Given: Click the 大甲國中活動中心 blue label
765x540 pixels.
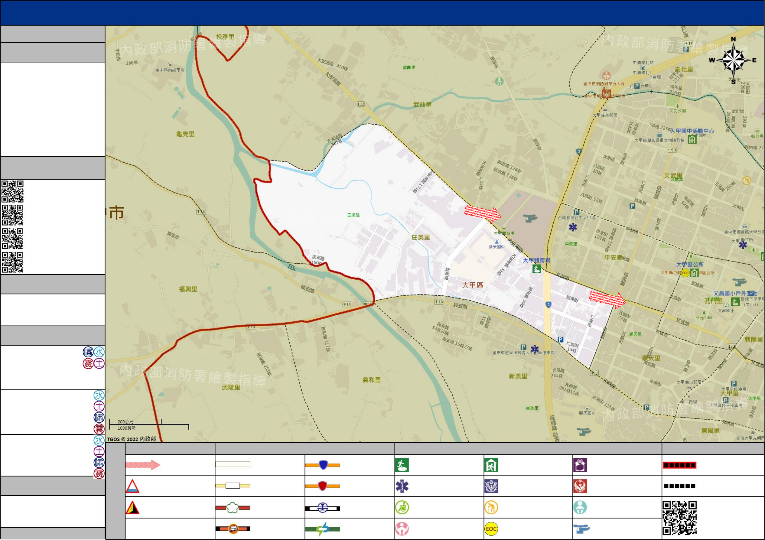Looking at the screenshot, I should click(x=692, y=131).
